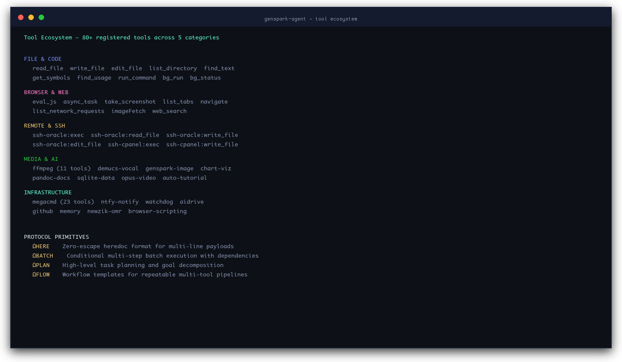Toggle the bg_run background runner
Image resolution: width=622 pixels, height=362 pixels.
click(x=173, y=77)
